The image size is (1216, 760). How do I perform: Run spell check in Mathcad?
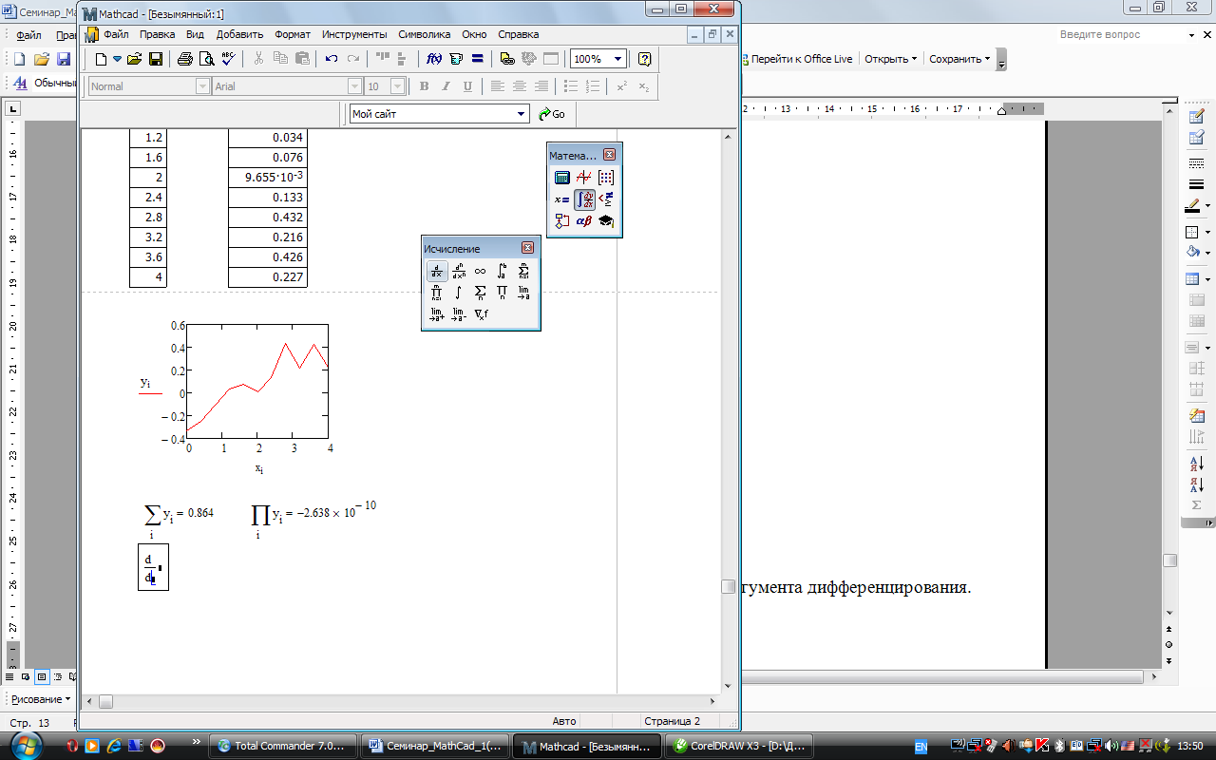point(228,59)
